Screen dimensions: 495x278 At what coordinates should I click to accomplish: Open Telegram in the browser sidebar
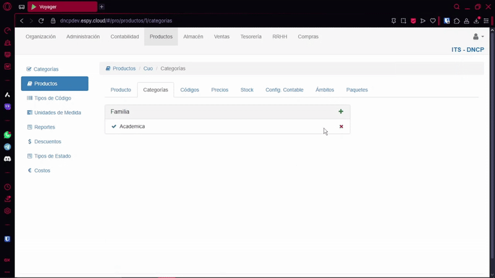(x=7, y=147)
